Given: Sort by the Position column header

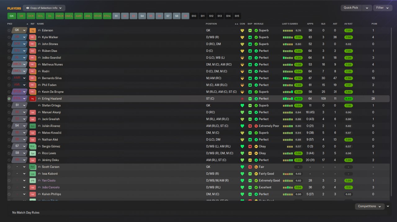Looking at the screenshot, I should click(212, 24).
